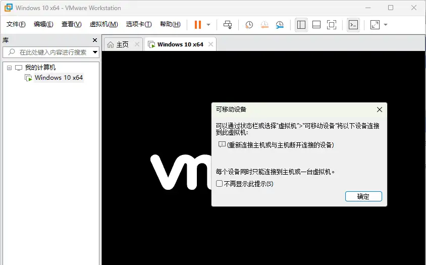Minimize the VMware Workstation window
Viewport: 426px width, 265px height.
pyautogui.click(x=368, y=8)
